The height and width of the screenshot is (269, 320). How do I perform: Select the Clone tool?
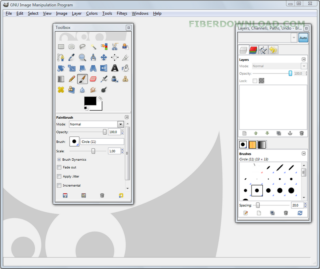[x=125, y=79]
